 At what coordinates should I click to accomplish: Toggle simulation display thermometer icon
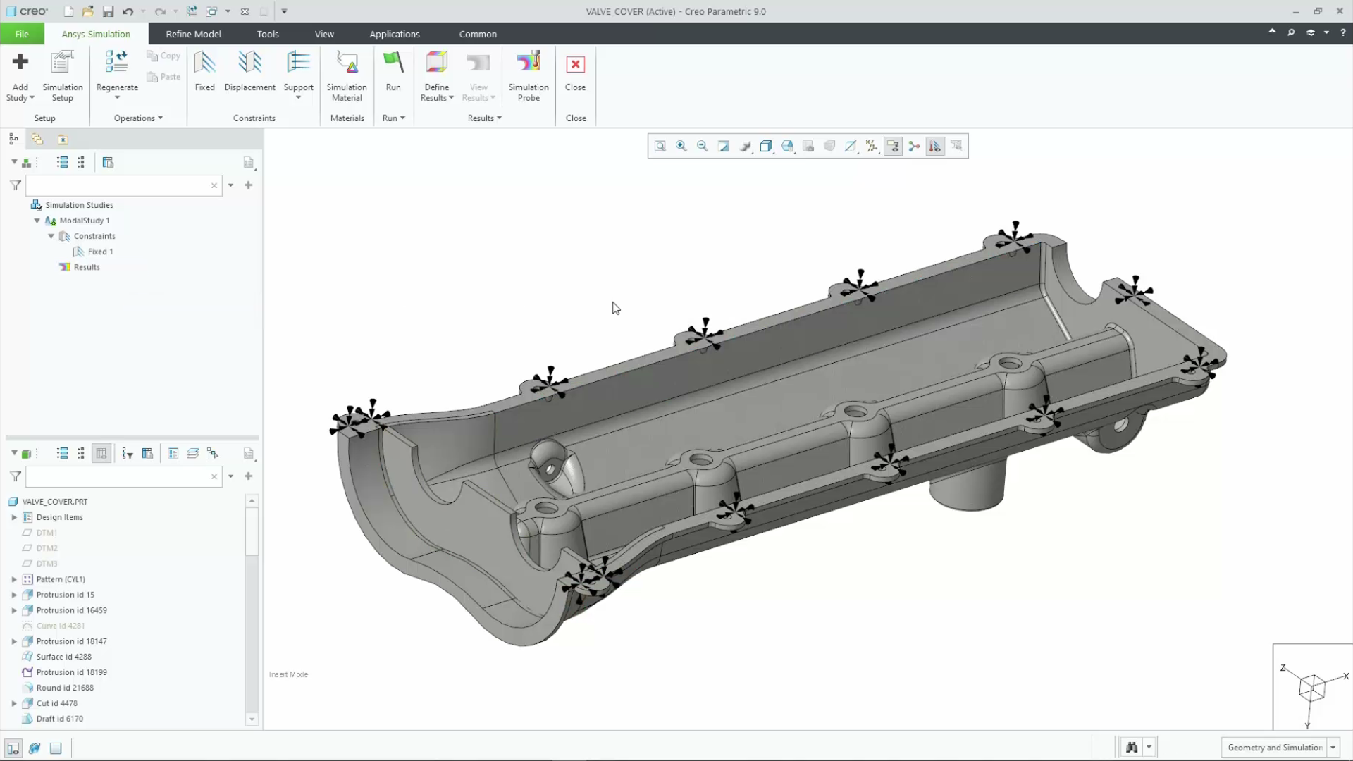click(x=935, y=146)
